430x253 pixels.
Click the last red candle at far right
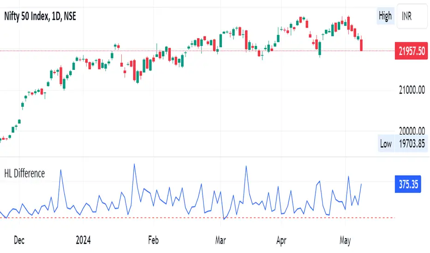(x=362, y=45)
